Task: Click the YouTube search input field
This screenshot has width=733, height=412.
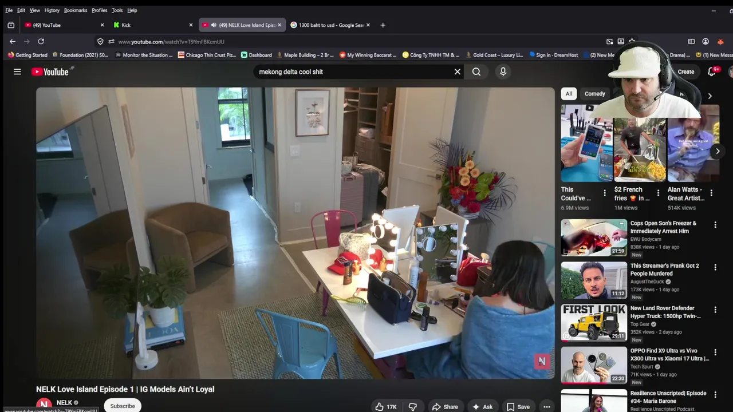Action: pos(352,72)
